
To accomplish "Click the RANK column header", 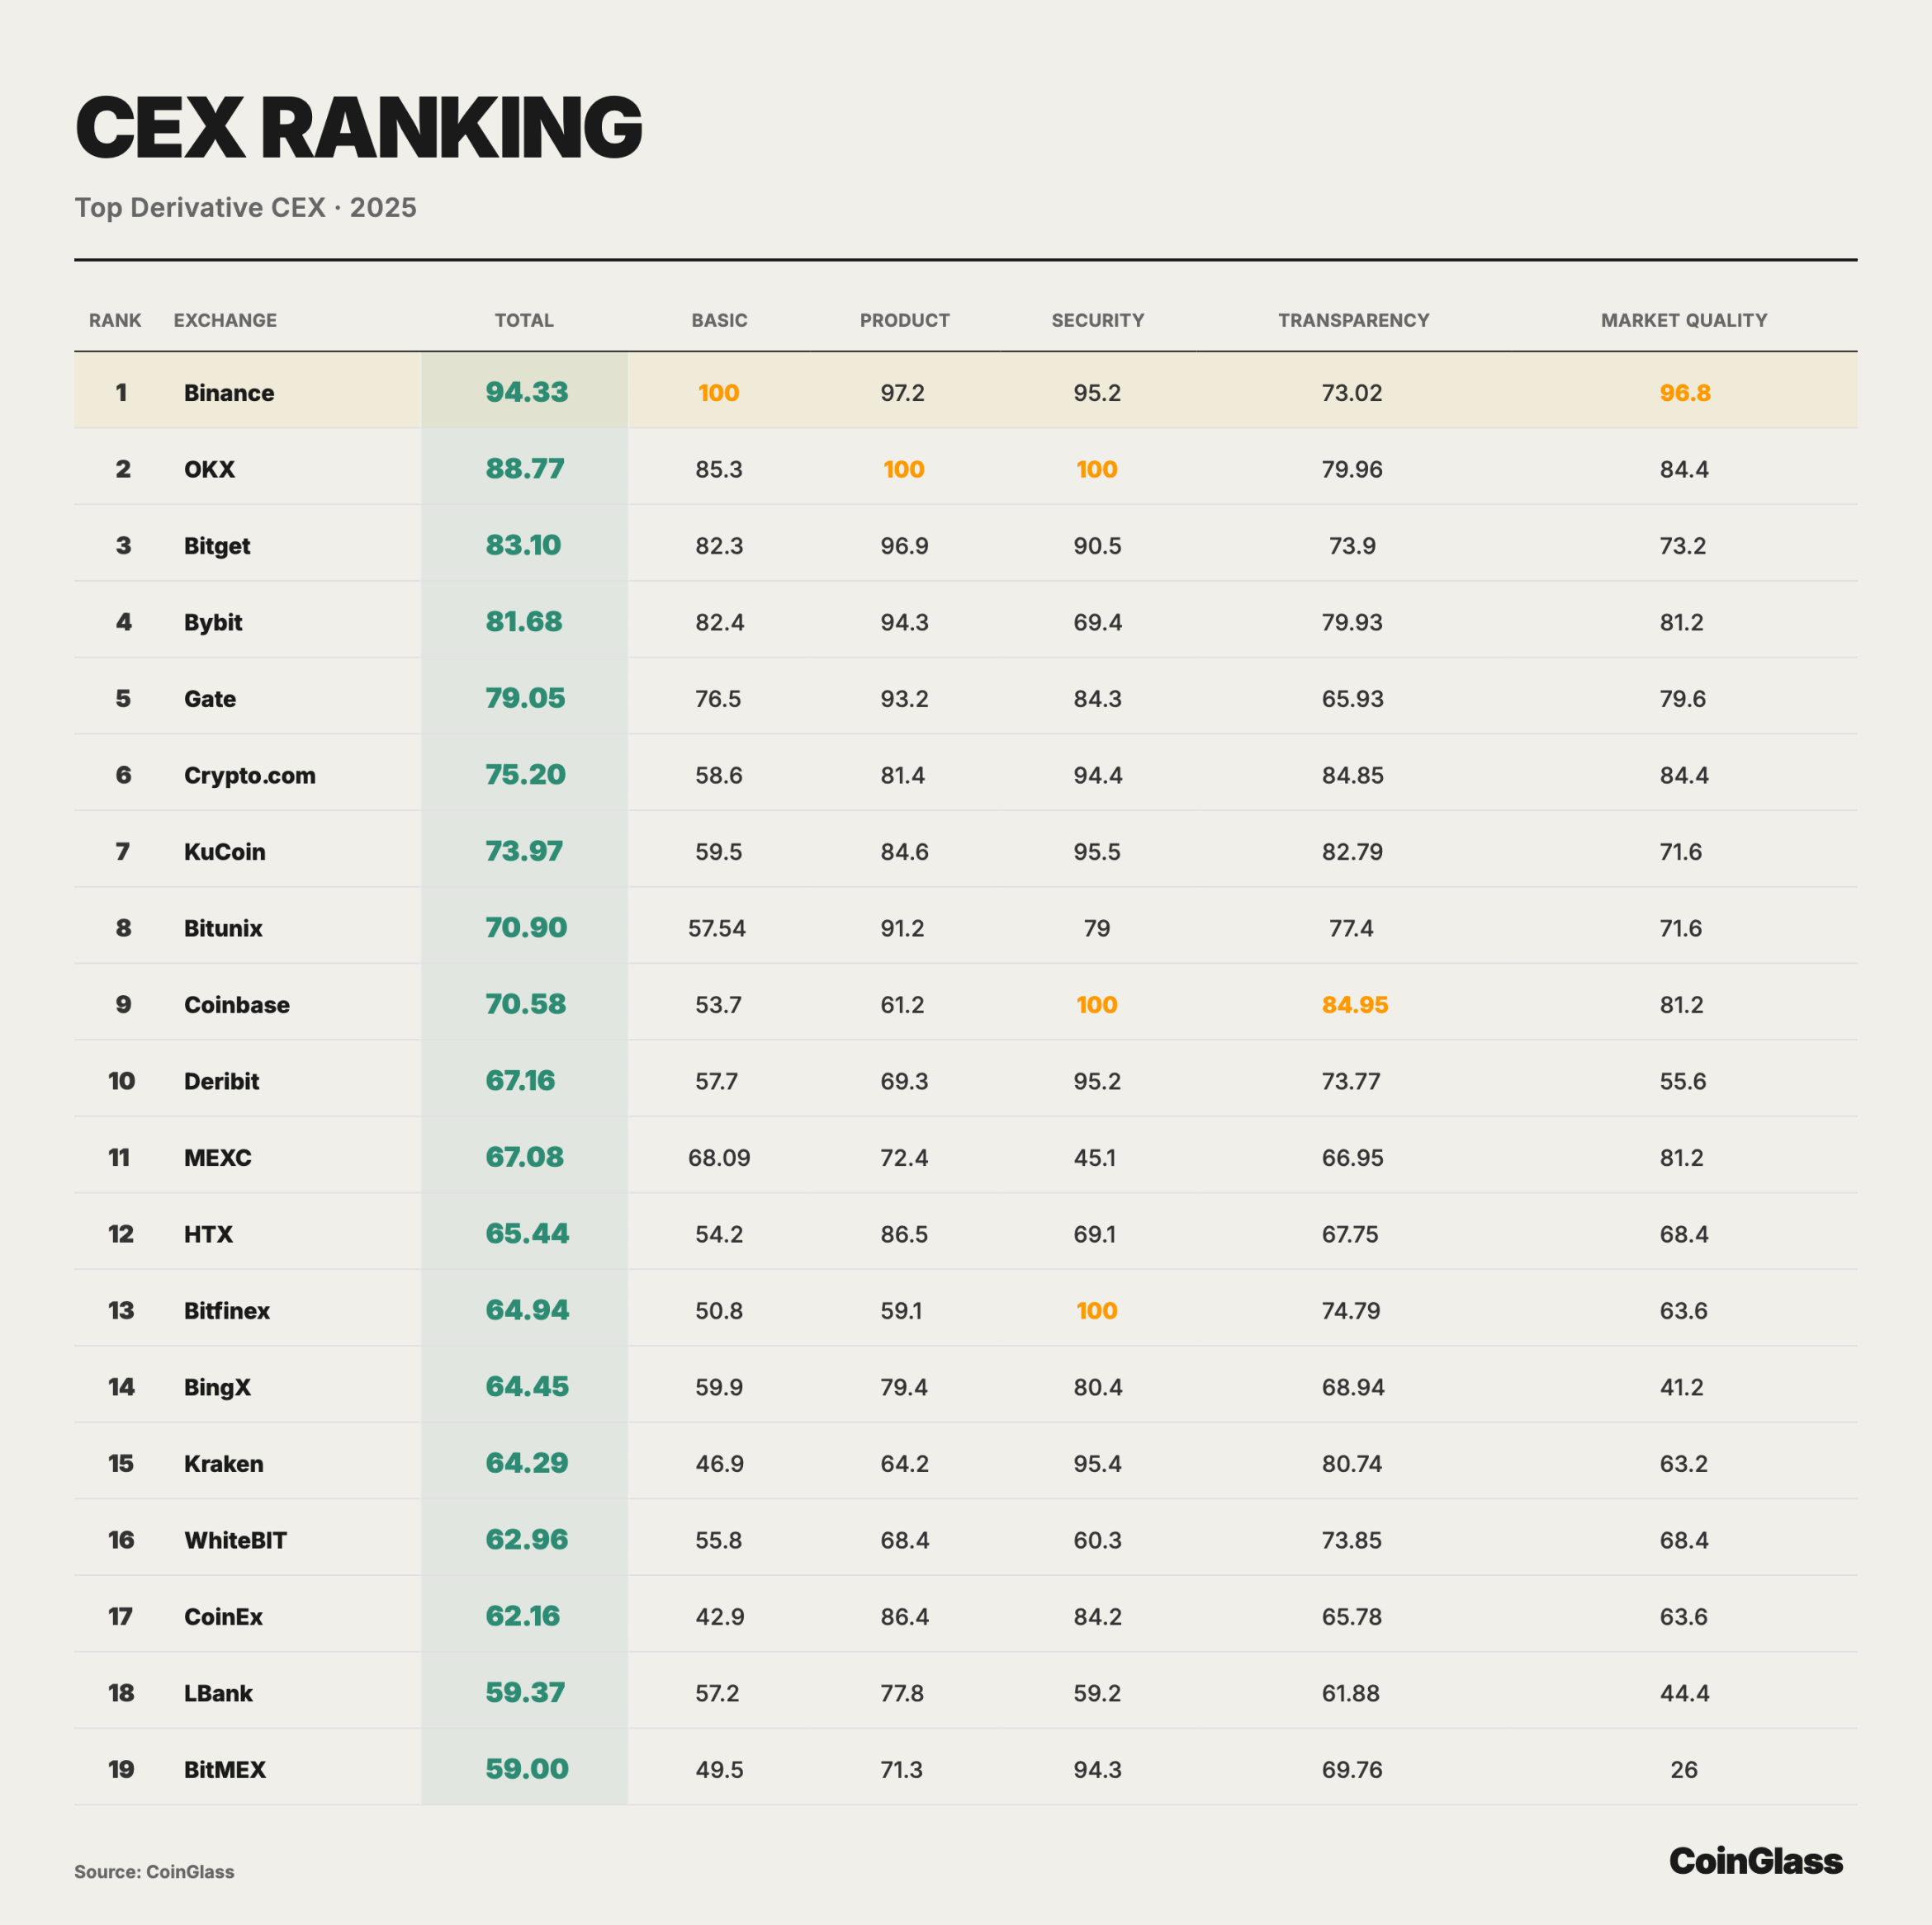I will [115, 320].
